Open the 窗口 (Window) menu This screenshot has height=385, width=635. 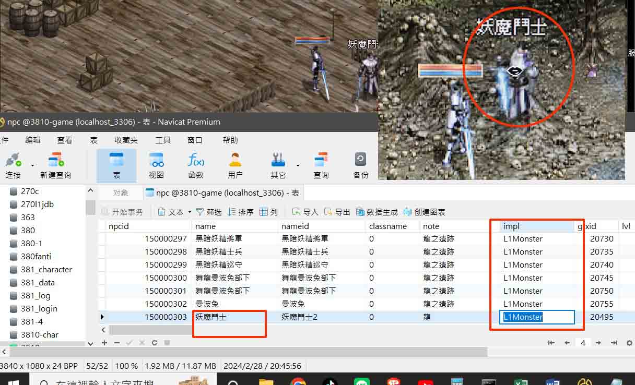coord(195,140)
